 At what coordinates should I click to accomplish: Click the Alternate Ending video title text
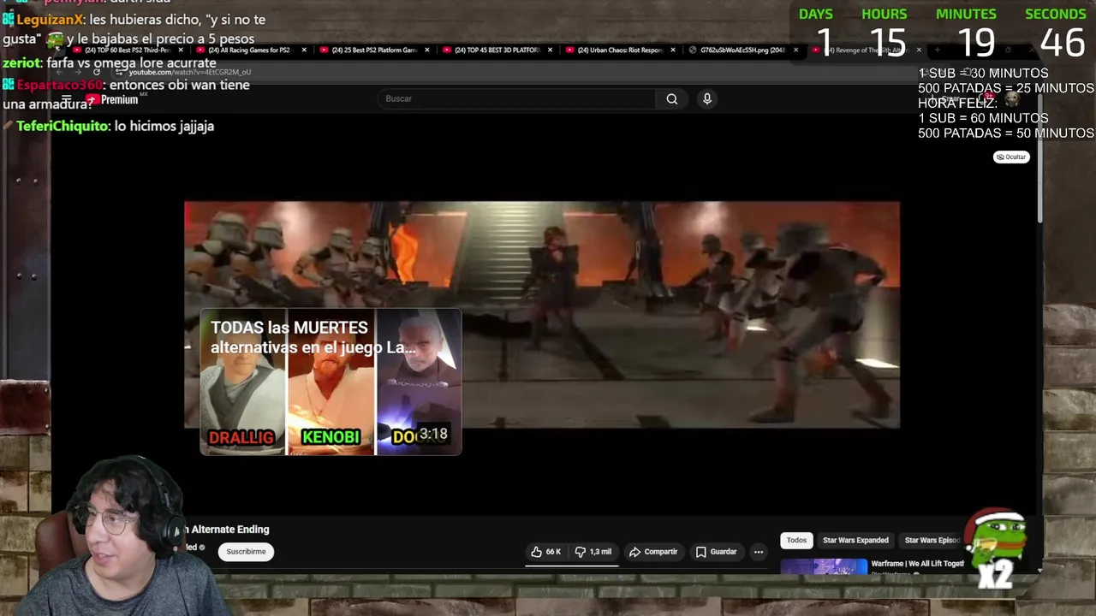pos(224,530)
